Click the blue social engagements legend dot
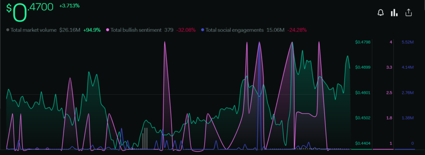 (x=203, y=30)
